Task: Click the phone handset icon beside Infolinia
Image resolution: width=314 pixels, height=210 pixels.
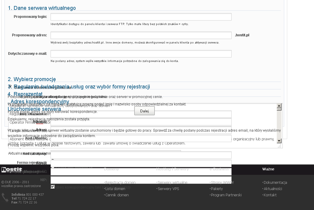Action: pos(5,197)
